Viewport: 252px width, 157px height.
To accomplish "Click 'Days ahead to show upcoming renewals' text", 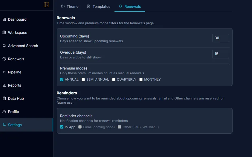I will pos(91,41).
